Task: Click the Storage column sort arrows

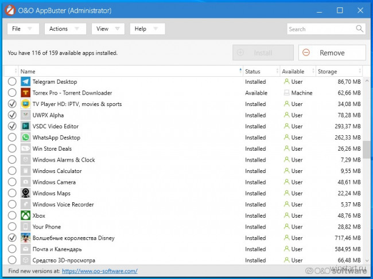Action: click(360, 71)
